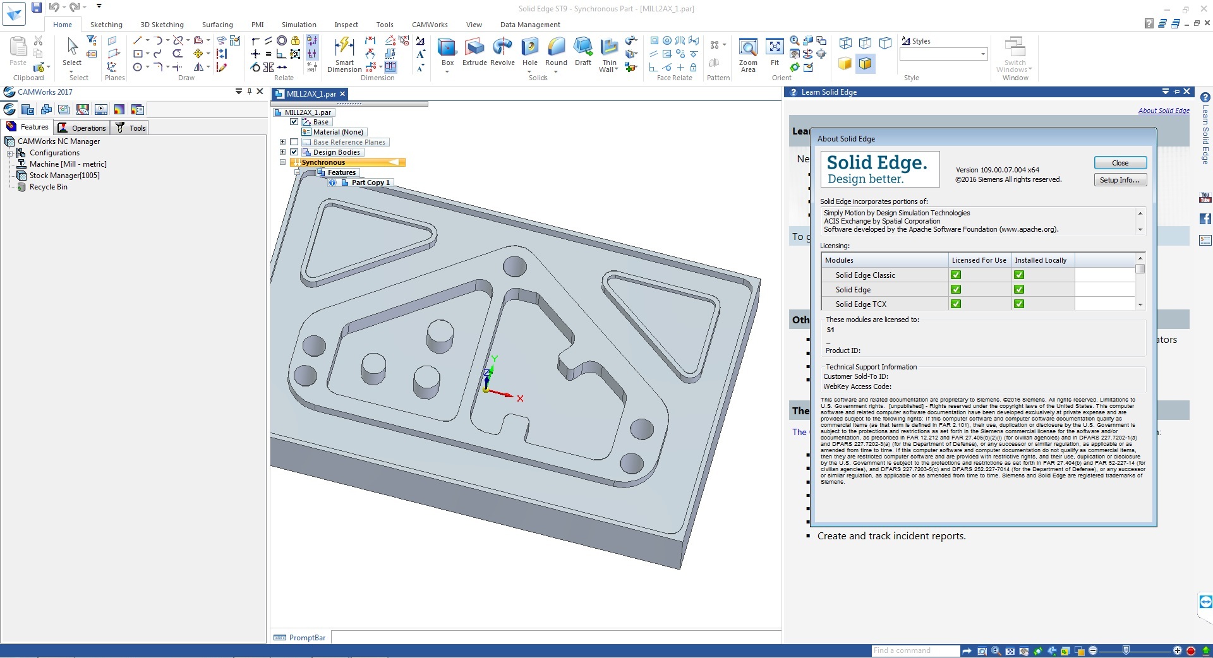Image resolution: width=1213 pixels, height=658 pixels.
Task: Click the Cut scissors icon
Action: pos(38,41)
